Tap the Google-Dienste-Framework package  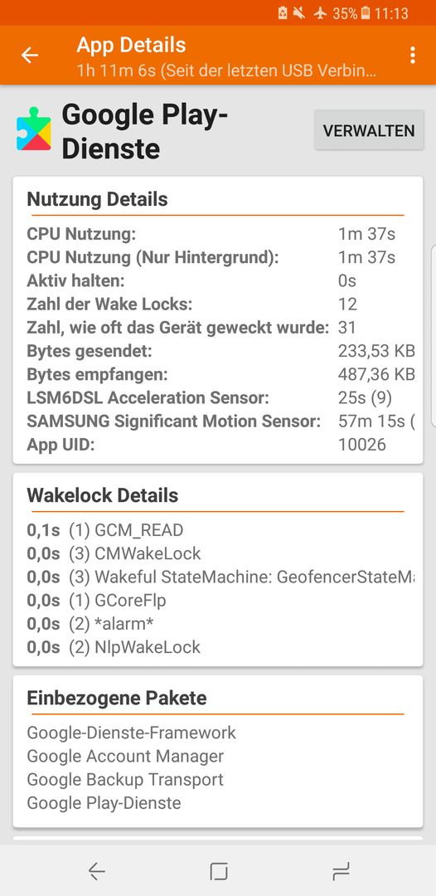[x=131, y=733]
